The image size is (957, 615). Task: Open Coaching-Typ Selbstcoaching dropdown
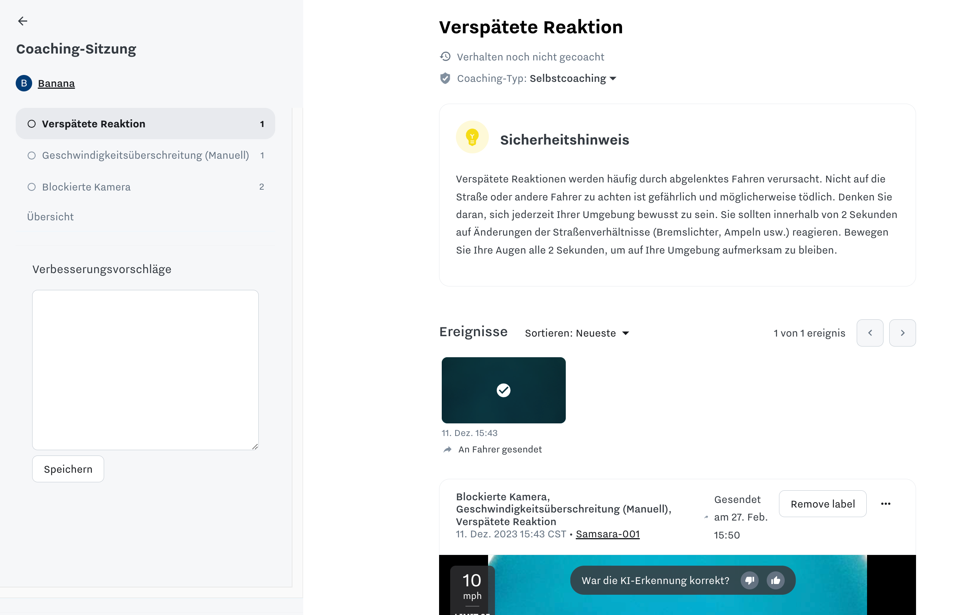point(572,78)
